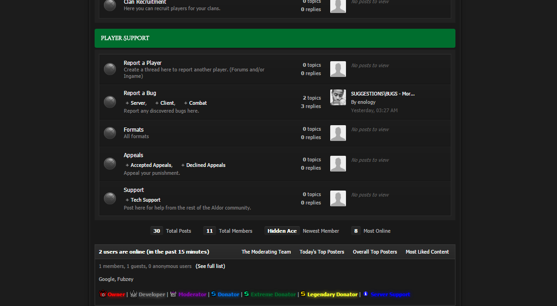Click the Moderator rank crown icon
The image size is (557, 306).
tap(173, 294)
